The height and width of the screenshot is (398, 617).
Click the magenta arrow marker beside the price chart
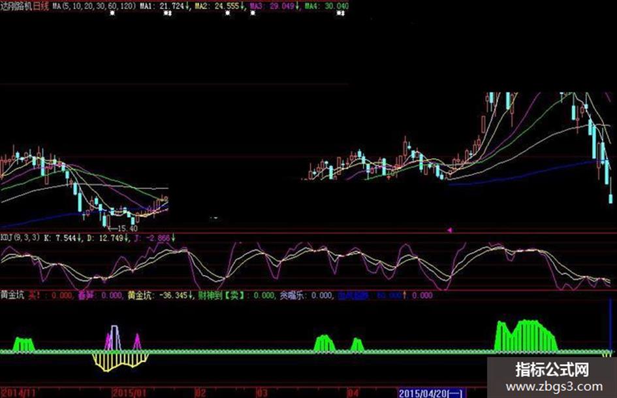[449, 230]
